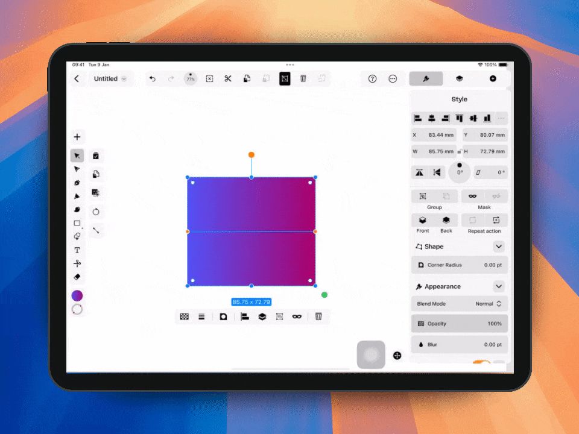This screenshot has height=434, width=579.
Task: Toggle the highlighted black square toolbar button
Action: click(285, 78)
